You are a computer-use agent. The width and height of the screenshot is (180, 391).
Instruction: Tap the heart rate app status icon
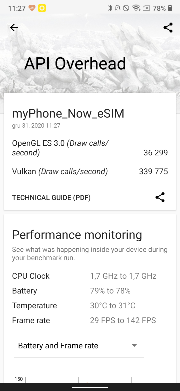(32, 8)
